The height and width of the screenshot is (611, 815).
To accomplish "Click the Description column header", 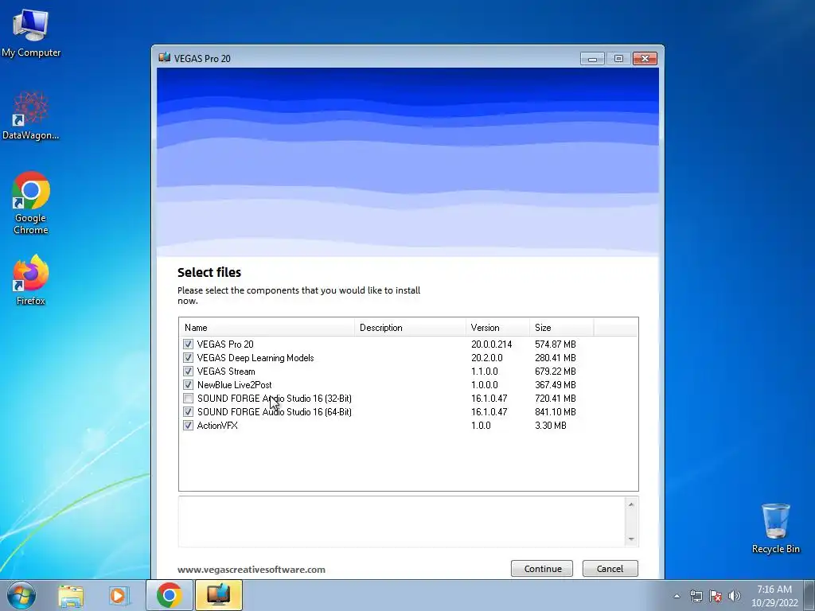I will tap(410, 327).
